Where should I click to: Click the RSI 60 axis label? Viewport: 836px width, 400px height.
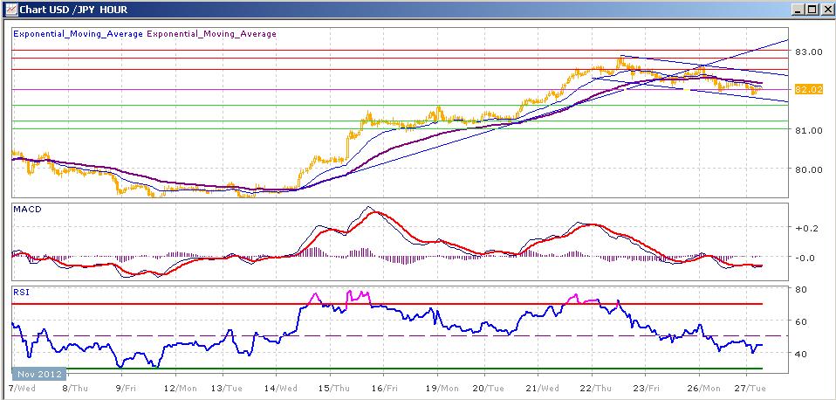[801, 321]
